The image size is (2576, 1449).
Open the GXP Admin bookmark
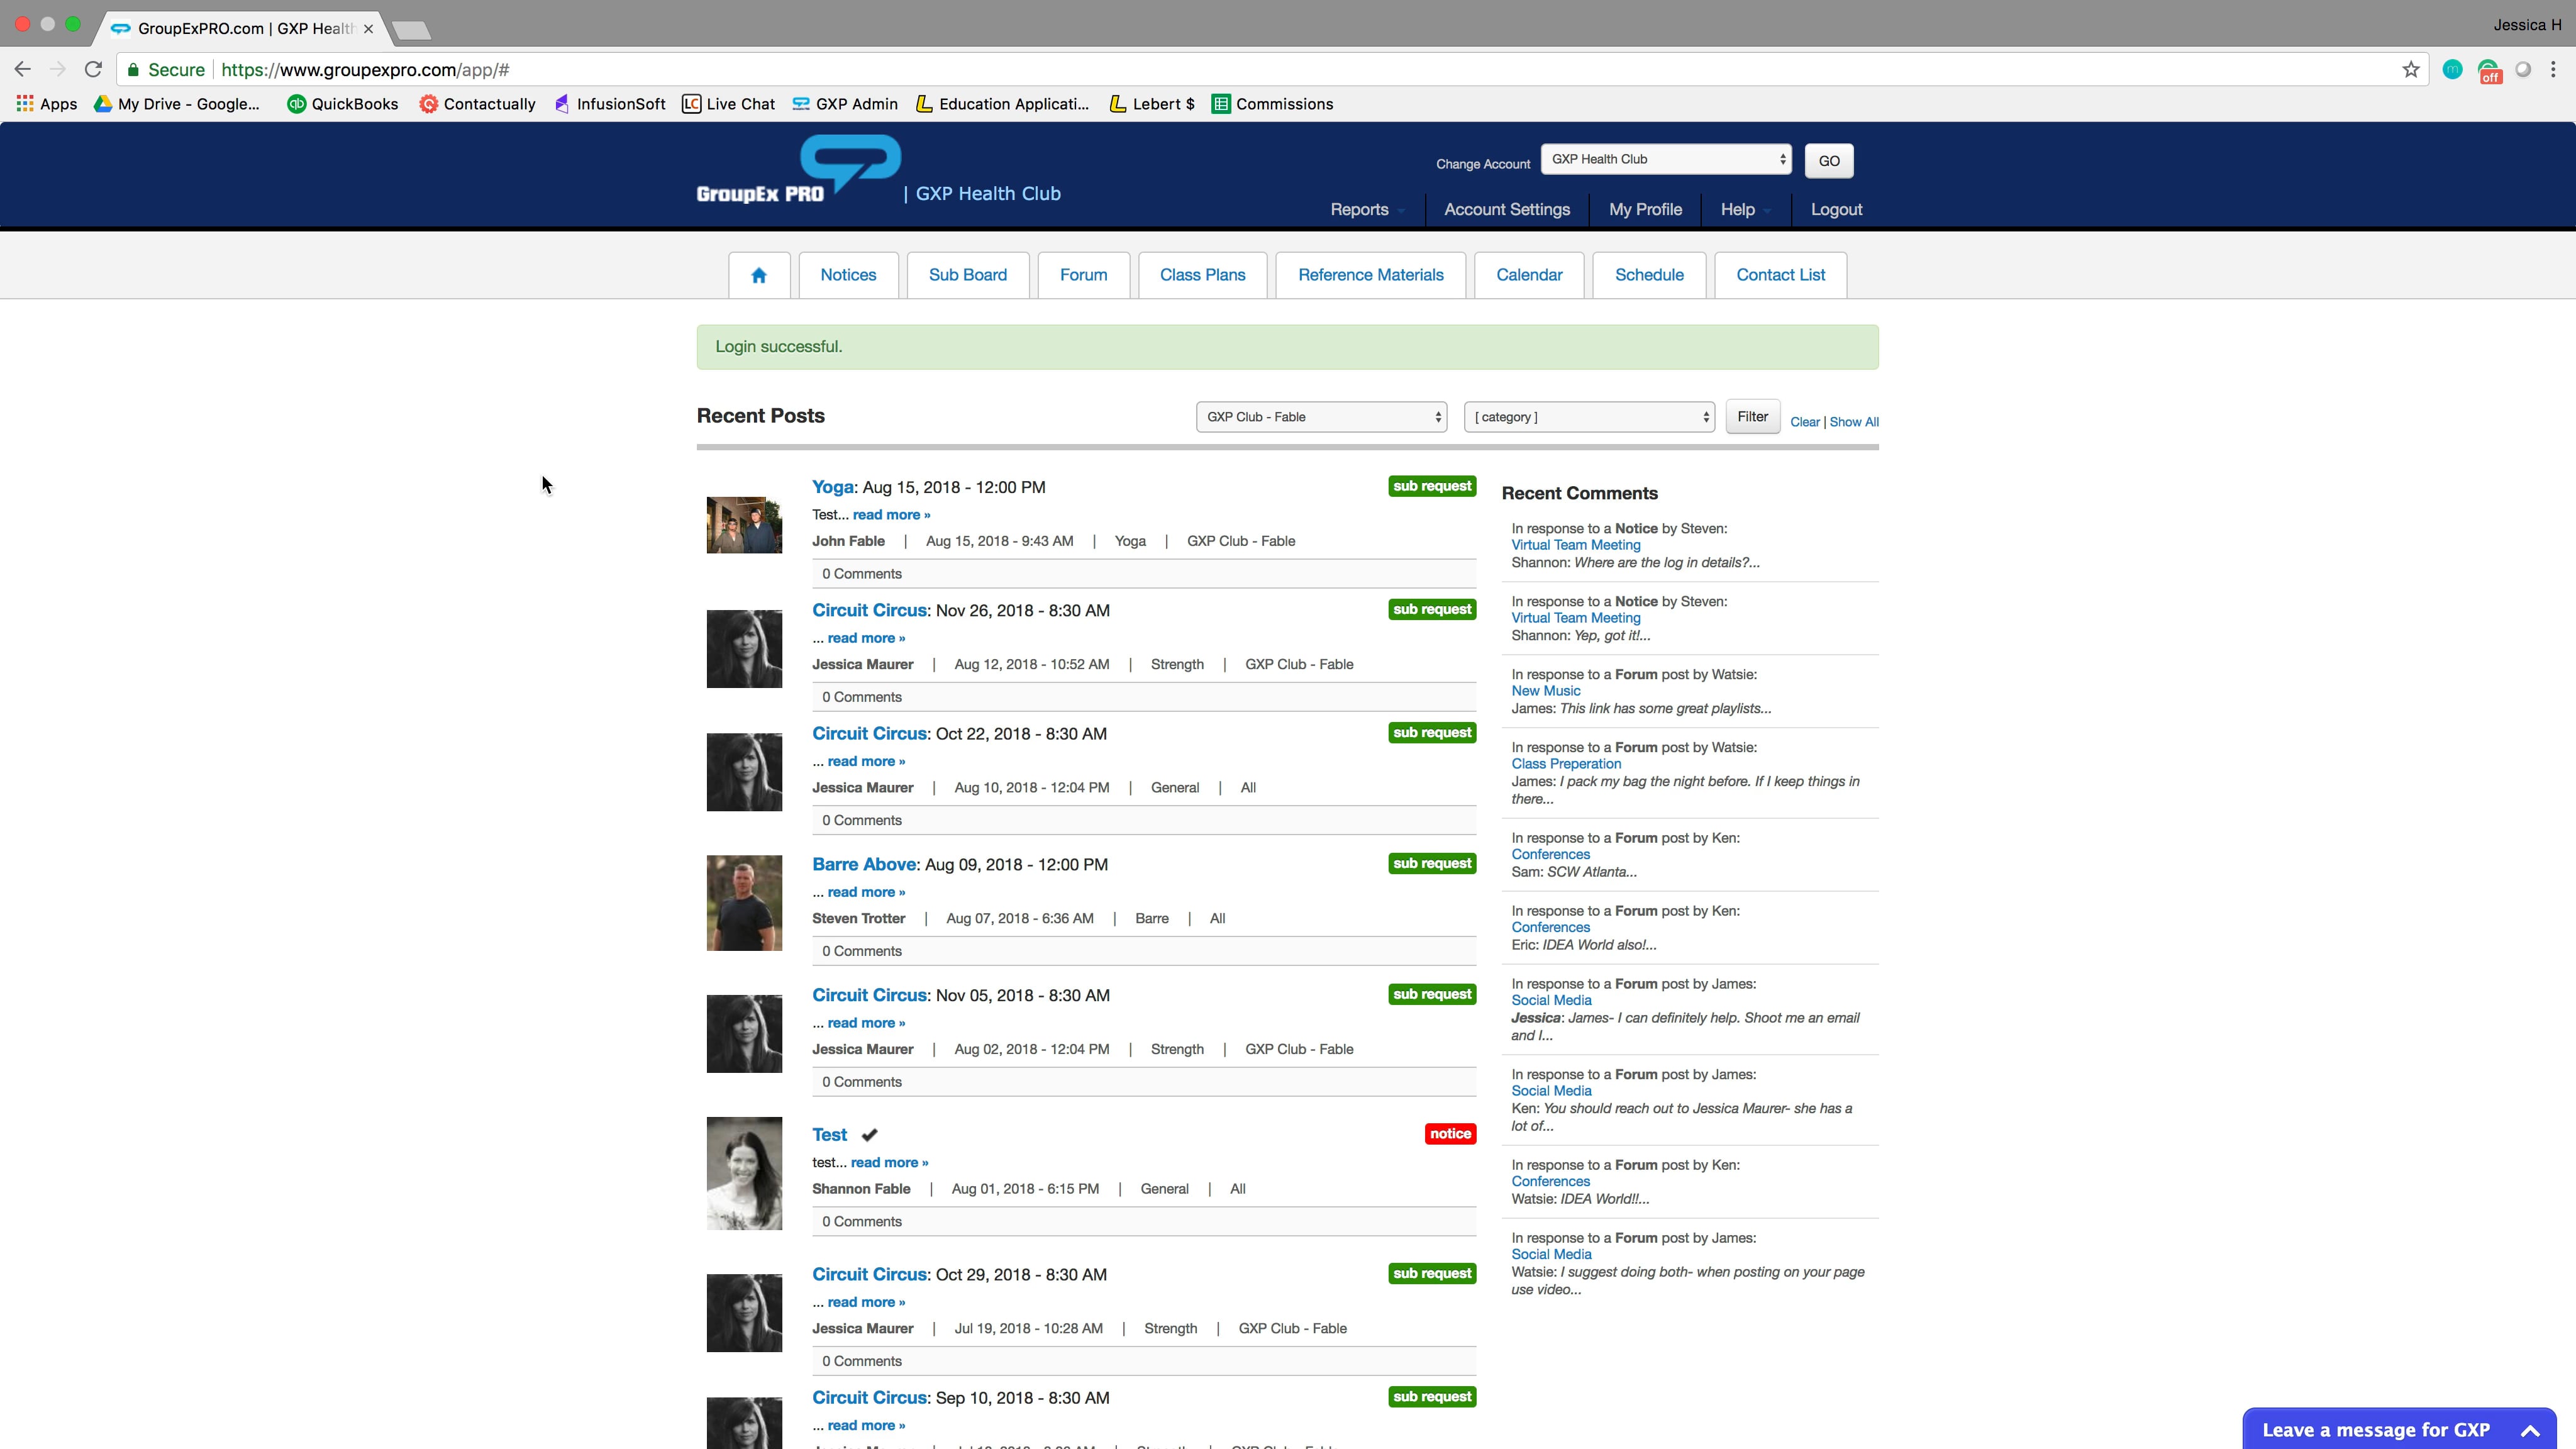(845, 104)
